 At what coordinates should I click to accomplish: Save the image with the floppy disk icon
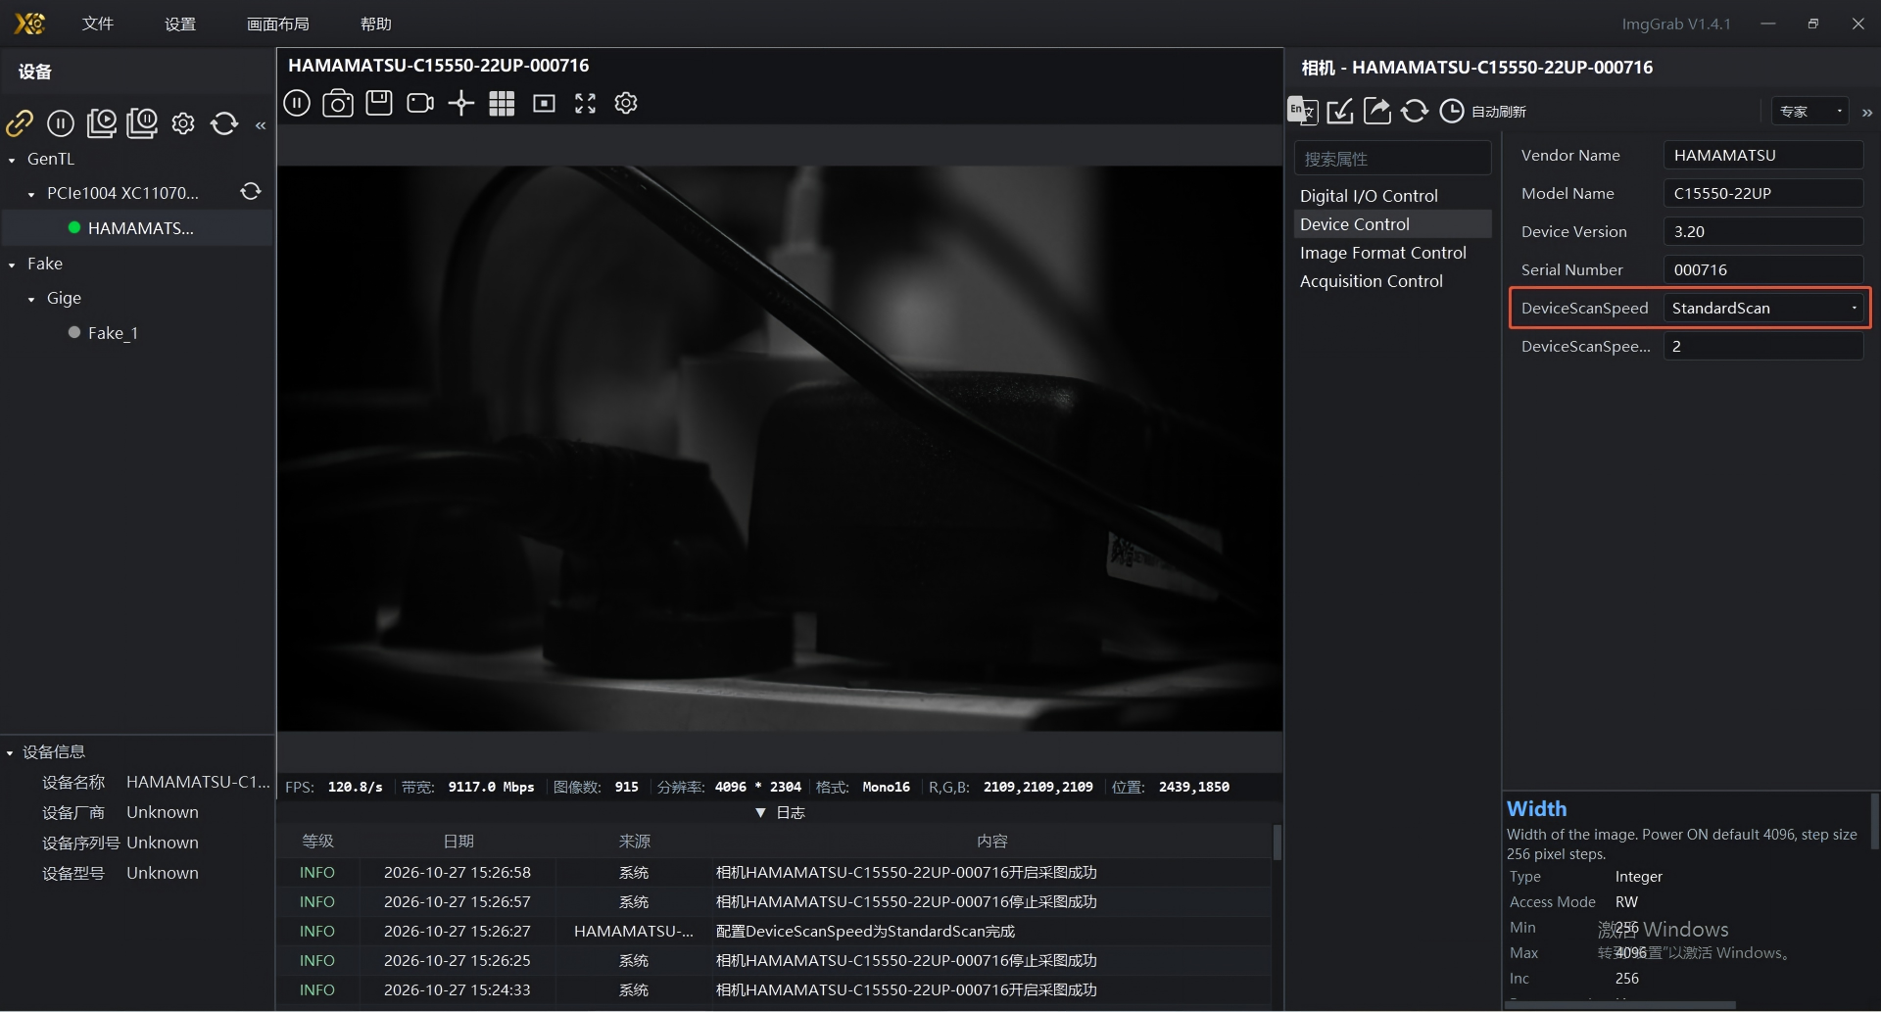click(x=379, y=103)
